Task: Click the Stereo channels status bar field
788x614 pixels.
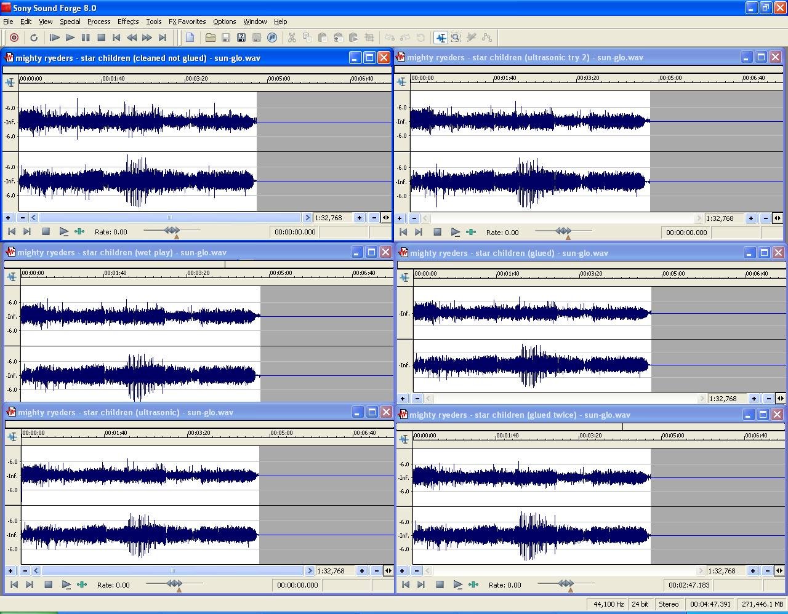Action: tap(669, 604)
